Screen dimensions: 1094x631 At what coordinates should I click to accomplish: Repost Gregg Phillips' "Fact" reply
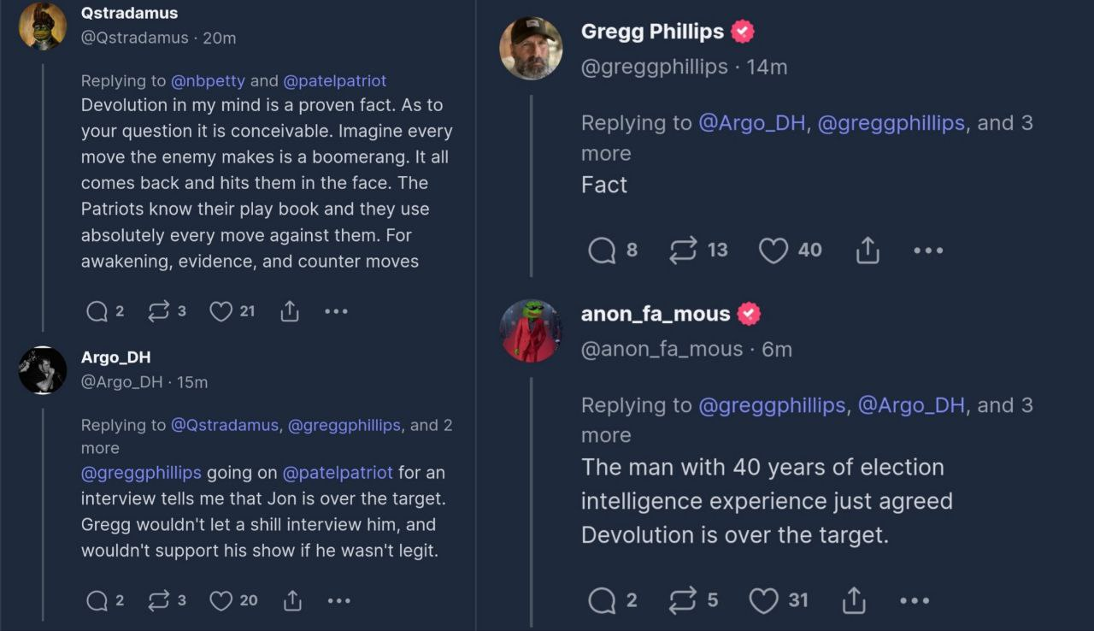[683, 250]
